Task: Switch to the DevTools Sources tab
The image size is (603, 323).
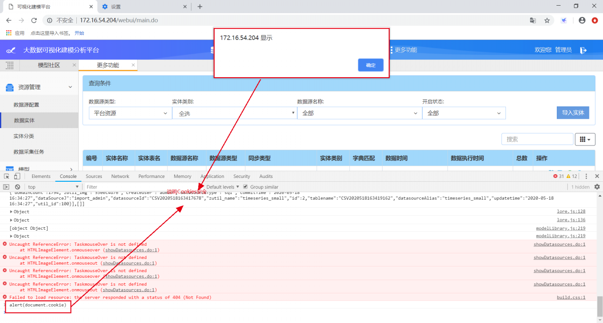Action: 94,176
